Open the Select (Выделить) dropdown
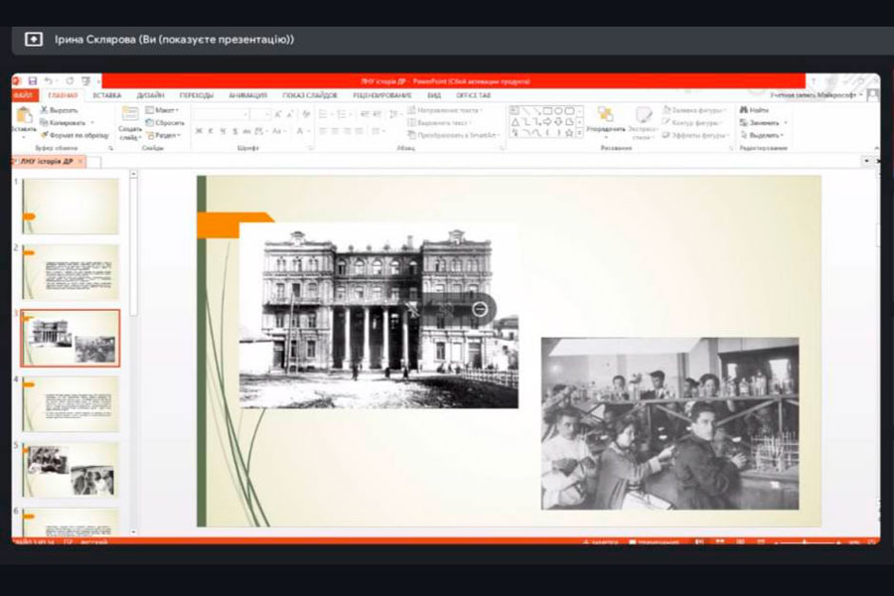This screenshot has height=596, width=894. pos(763,134)
